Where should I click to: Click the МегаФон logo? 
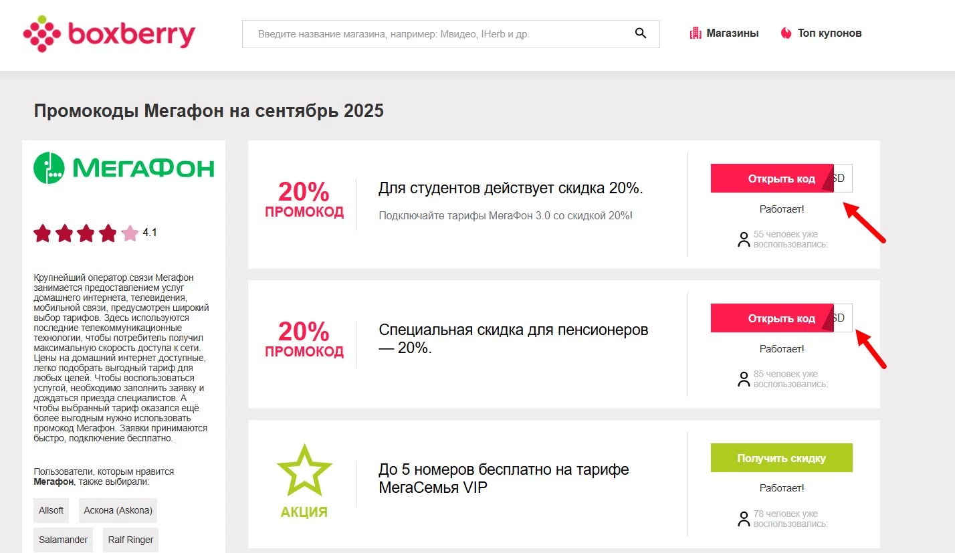123,167
